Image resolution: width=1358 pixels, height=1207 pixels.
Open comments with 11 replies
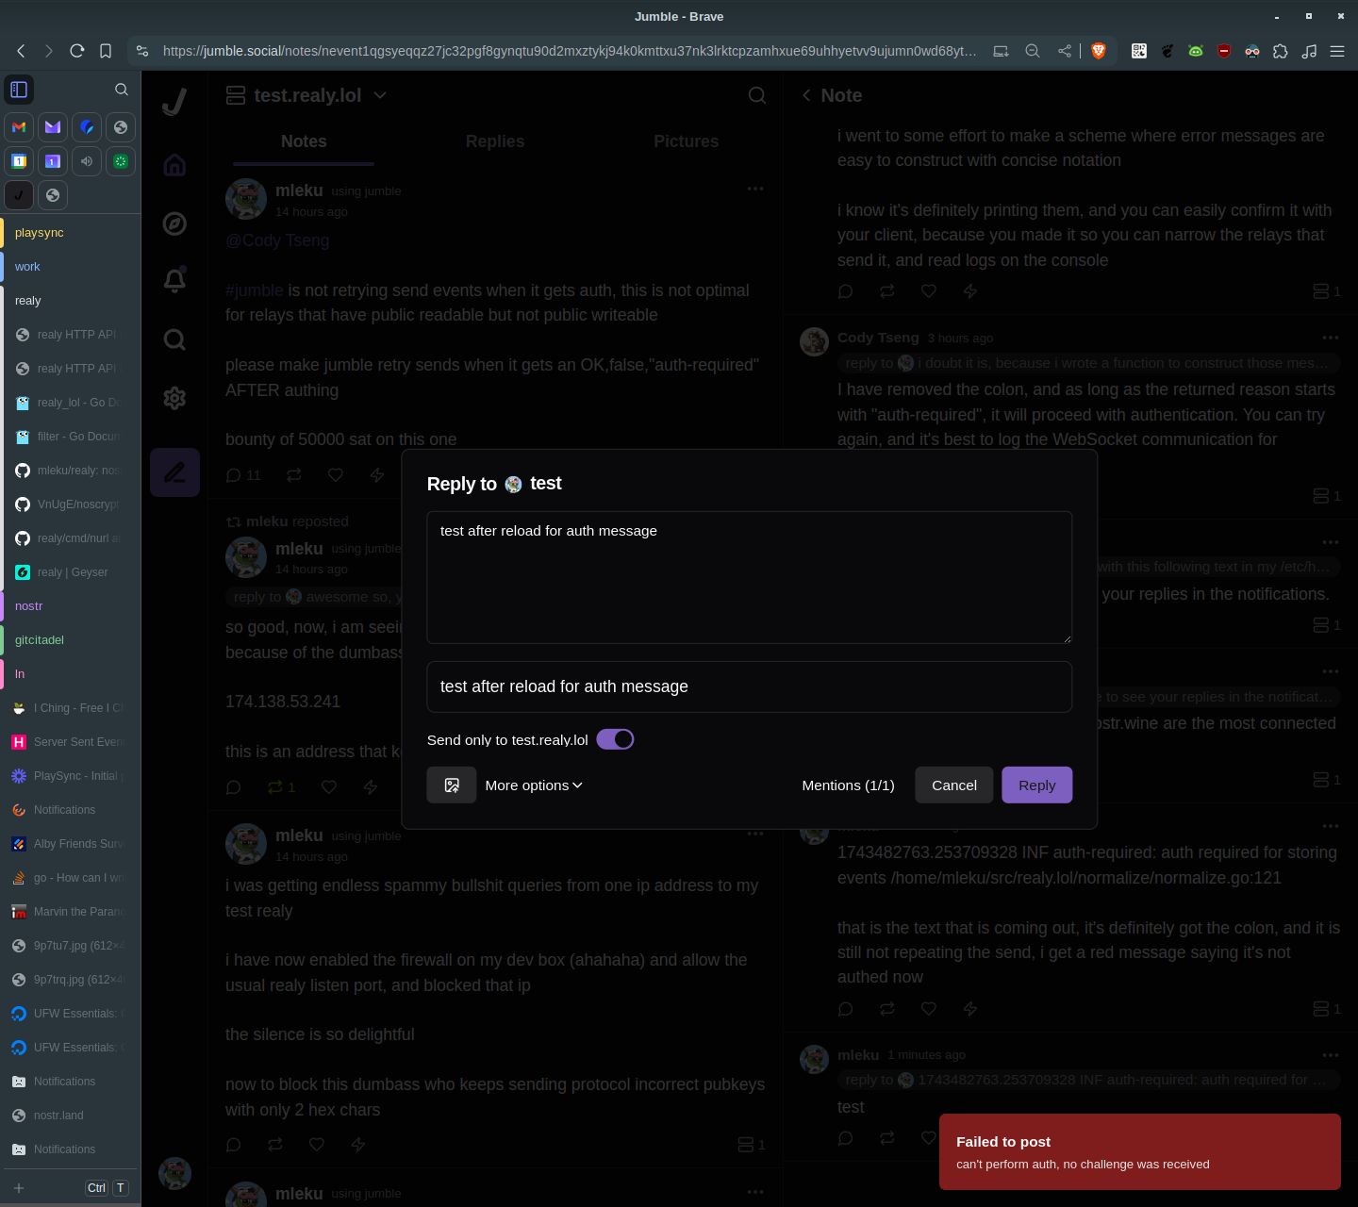[x=243, y=475]
